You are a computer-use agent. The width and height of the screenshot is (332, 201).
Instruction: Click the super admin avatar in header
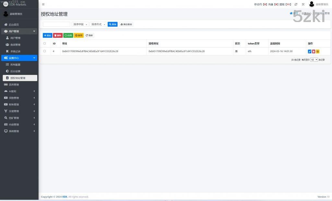[x=312, y=4]
